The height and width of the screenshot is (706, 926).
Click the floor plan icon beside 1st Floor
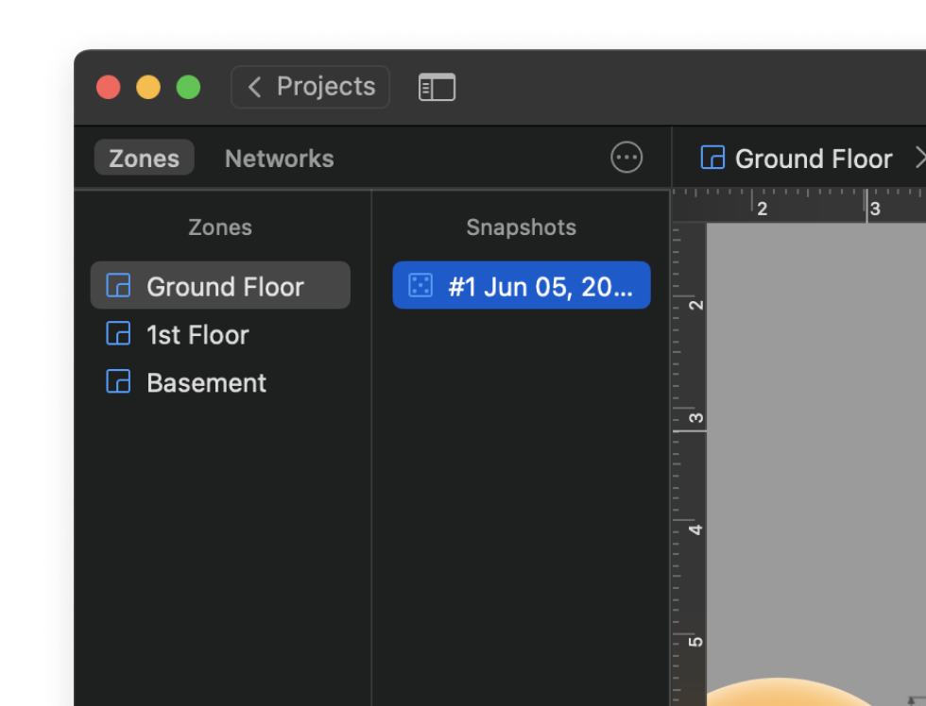118,334
